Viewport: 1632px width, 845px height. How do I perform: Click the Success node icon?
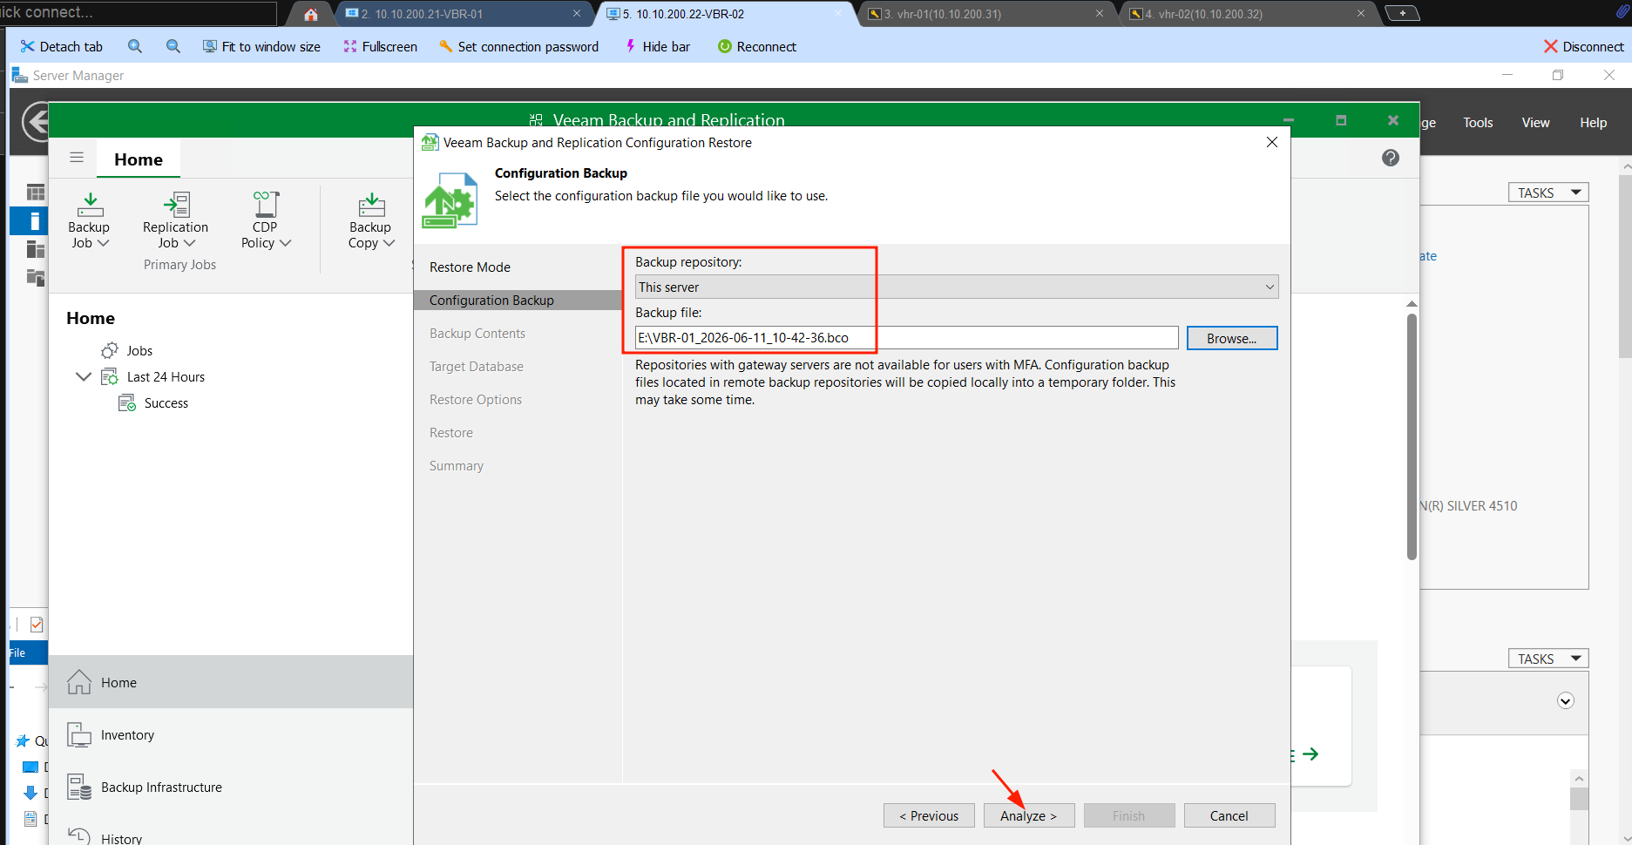pyautogui.click(x=127, y=402)
